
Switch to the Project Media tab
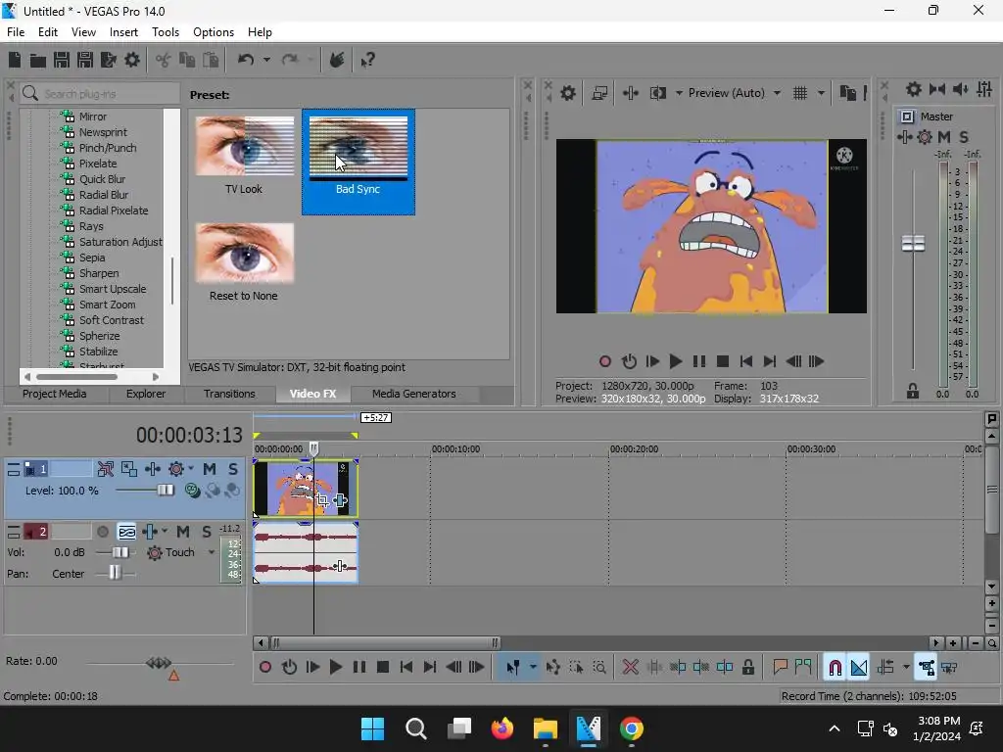coord(55,394)
